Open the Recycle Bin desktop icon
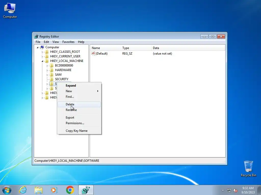Viewport: 261px width, 195px height. click(248, 169)
